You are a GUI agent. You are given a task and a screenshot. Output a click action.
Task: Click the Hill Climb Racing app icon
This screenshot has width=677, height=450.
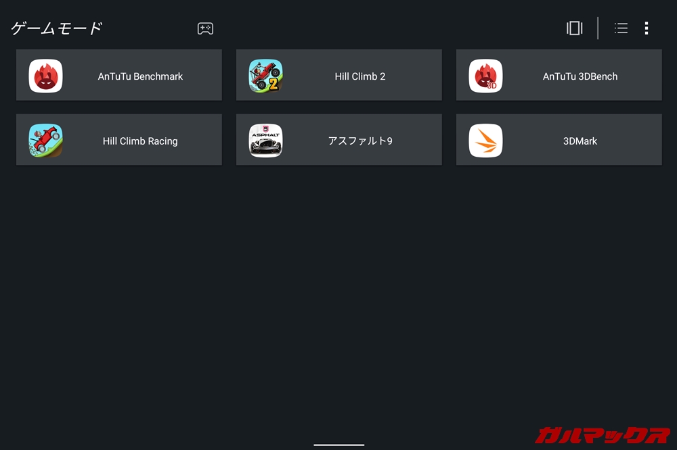coord(46,141)
